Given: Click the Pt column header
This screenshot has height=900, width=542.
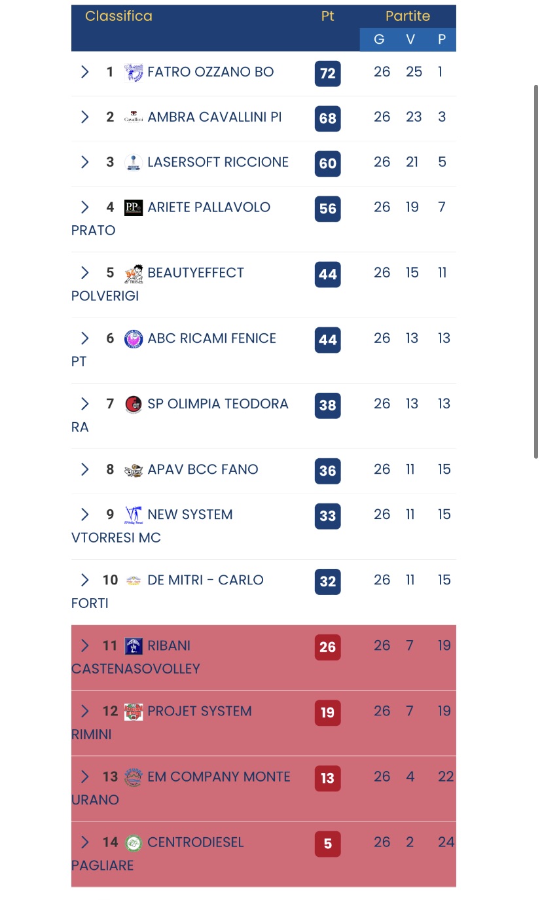Looking at the screenshot, I should pyautogui.click(x=327, y=16).
